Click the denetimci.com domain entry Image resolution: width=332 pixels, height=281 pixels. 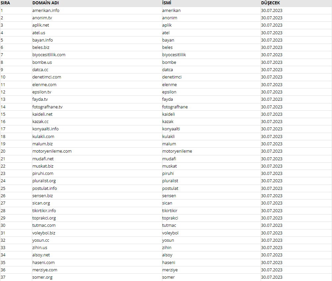click(x=46, y=77)
